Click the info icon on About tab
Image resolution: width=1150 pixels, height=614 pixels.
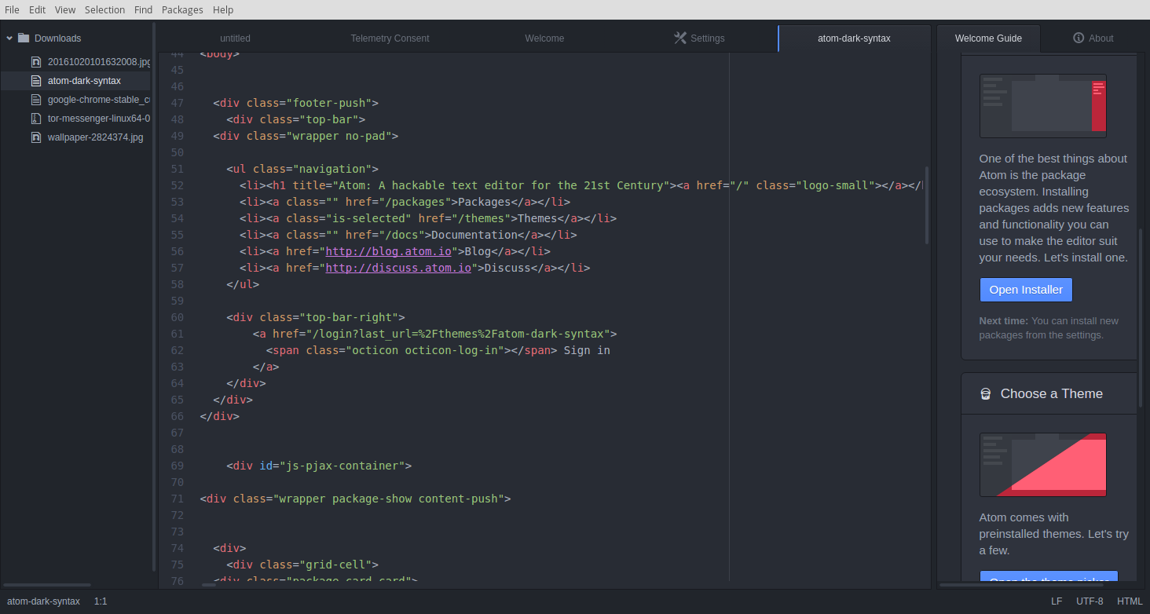(1079, 38)
